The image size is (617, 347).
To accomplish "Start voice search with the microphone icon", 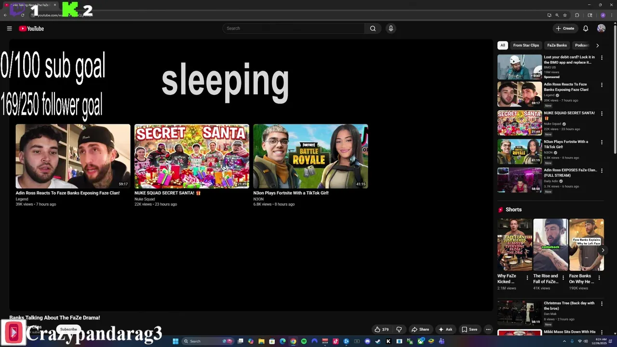I will tap(391, 28).
